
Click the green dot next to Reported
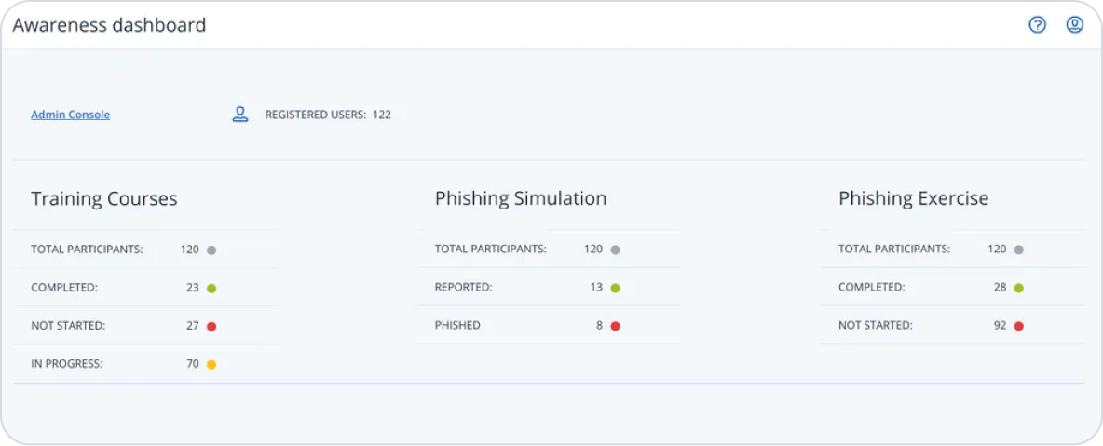(x=615, y=288)
